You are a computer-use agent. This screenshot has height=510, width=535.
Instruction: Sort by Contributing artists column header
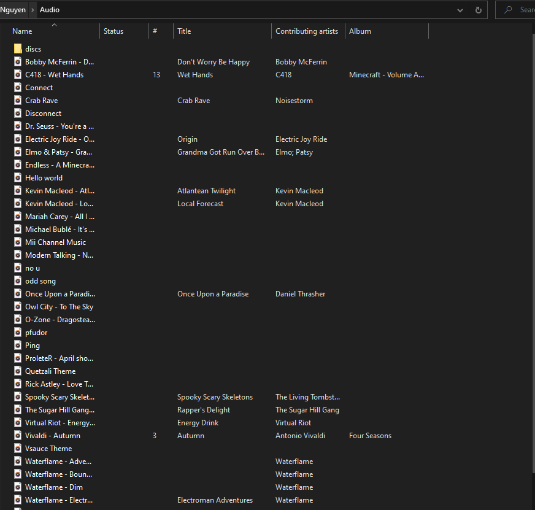click(x=306, y=31)
